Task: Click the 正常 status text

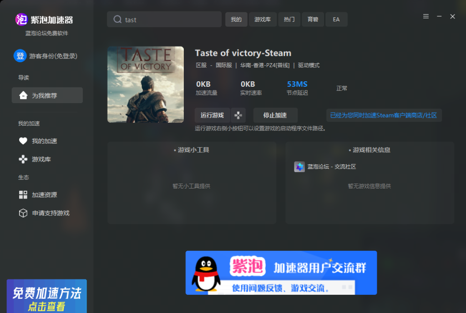Action: click(x=342, y=89)
